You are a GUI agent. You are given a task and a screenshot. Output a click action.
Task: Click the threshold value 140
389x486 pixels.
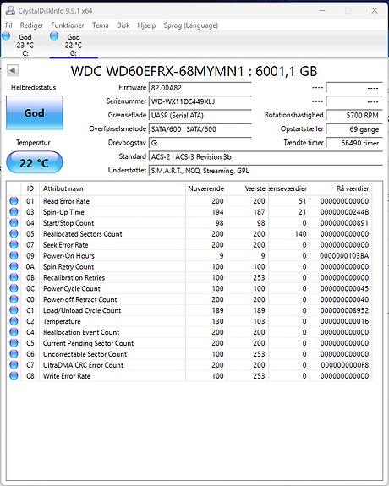tap(300, 233)
